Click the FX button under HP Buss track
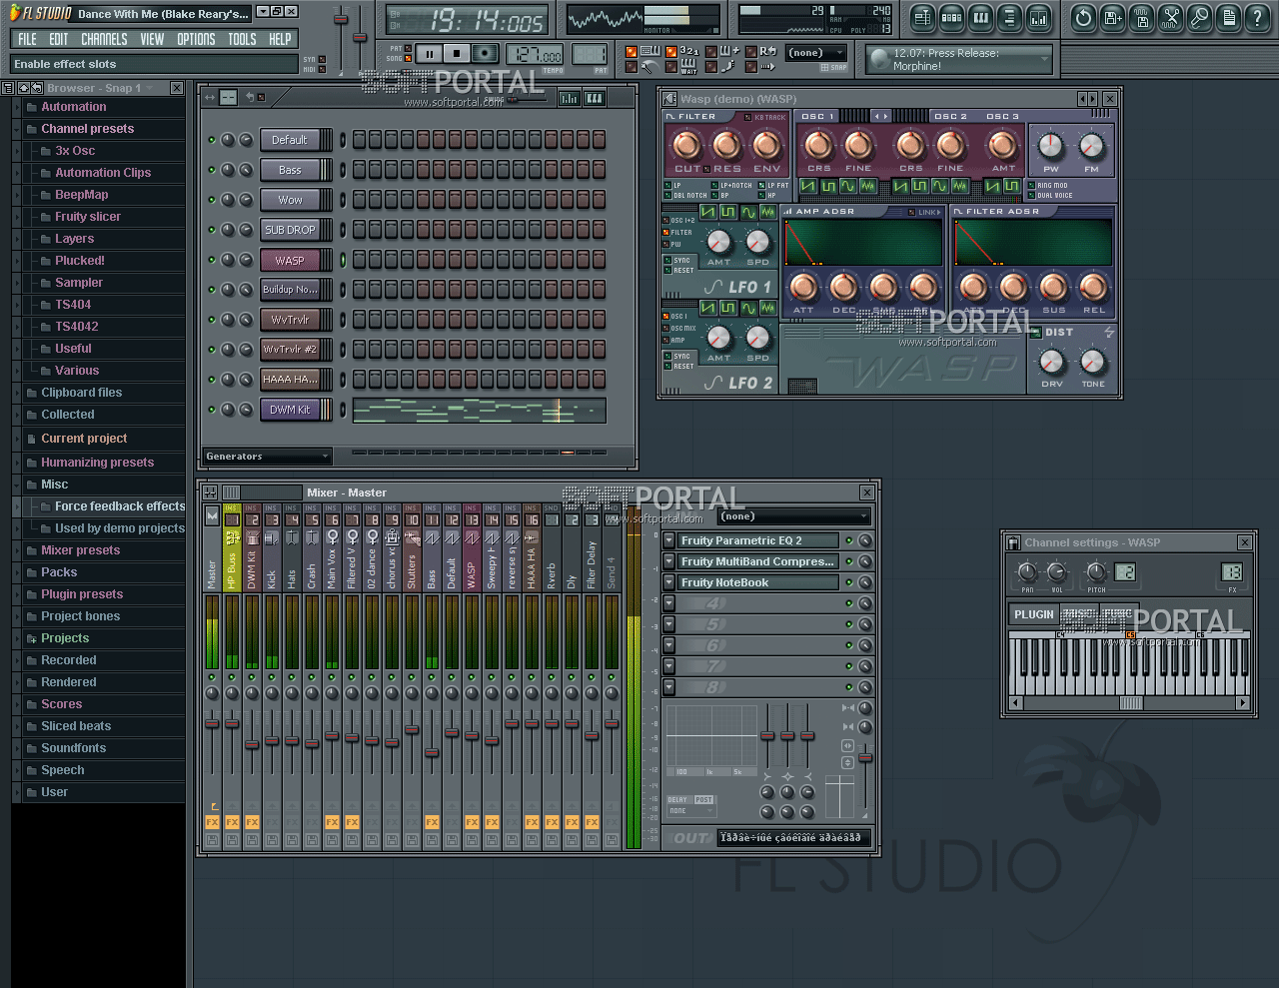 point(232,822)
